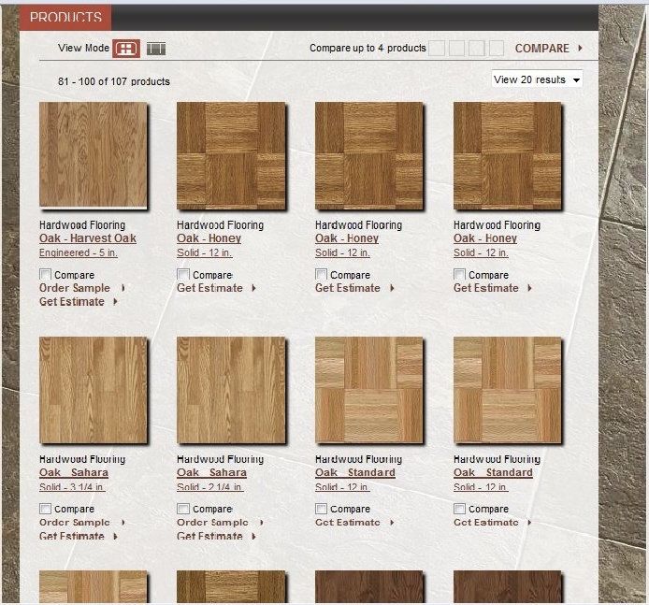This screenshot has width=649, height=605.
Task: Click arrow beside Harvest Oak Get Estimate
Action: pyautogui.click(x=115, y=302)
